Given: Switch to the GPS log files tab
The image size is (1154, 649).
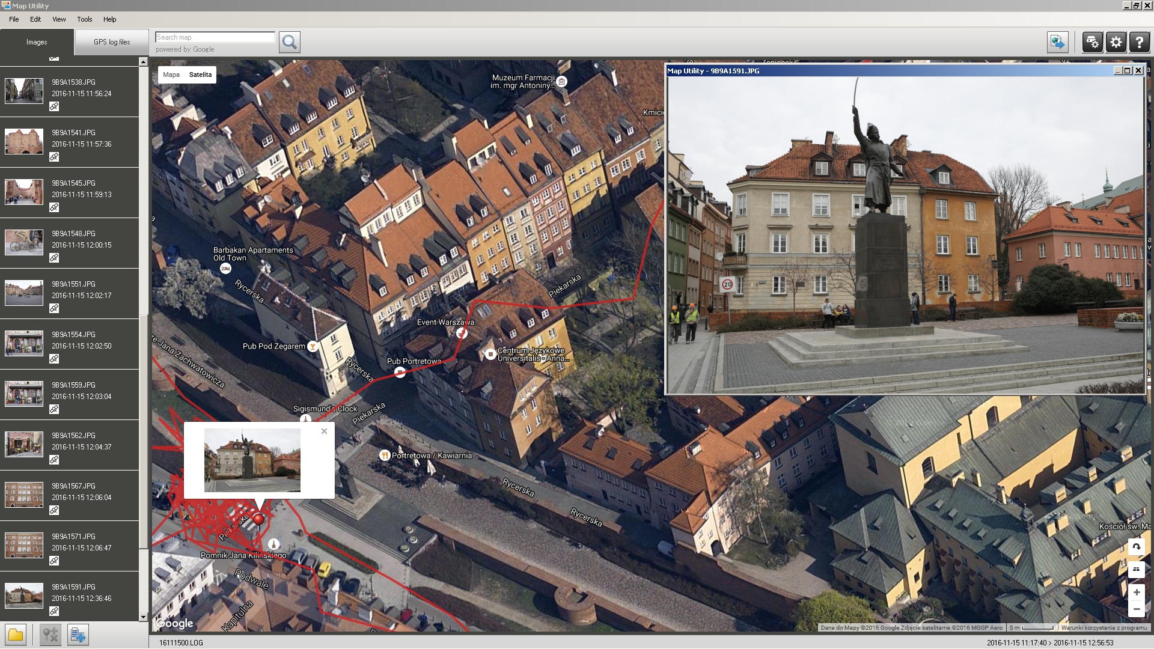Looking at the screenshot, I should tap(112, 42).
